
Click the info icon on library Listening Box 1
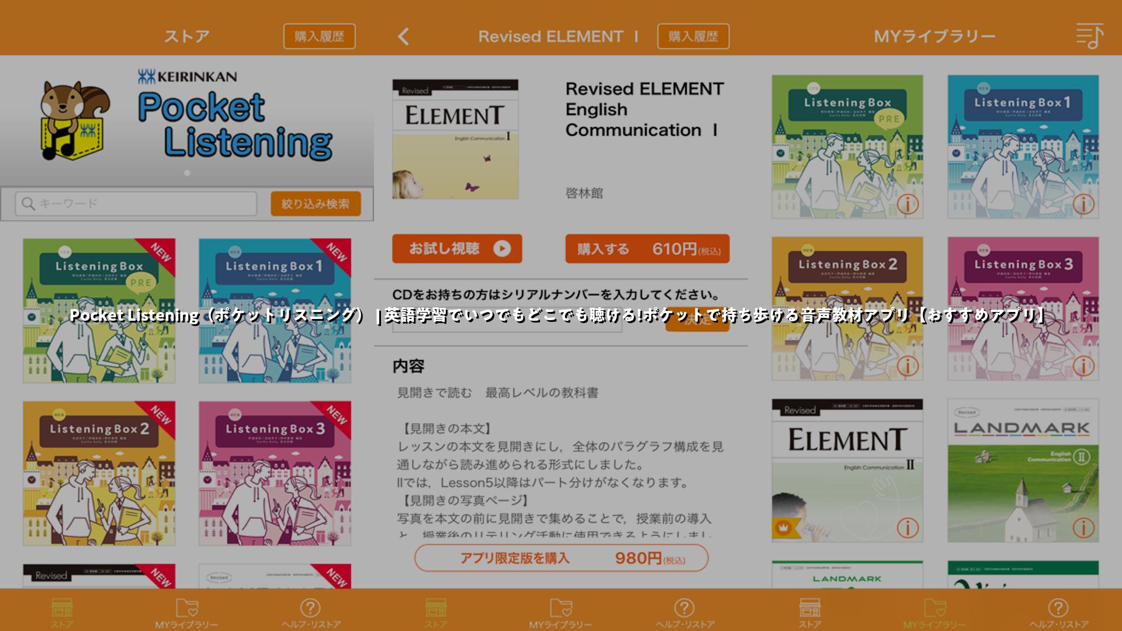[x=1083, y=204]
